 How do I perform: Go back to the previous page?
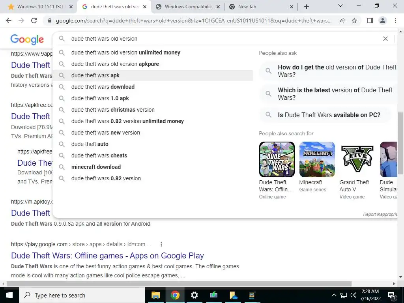click(x=9, y=21)
